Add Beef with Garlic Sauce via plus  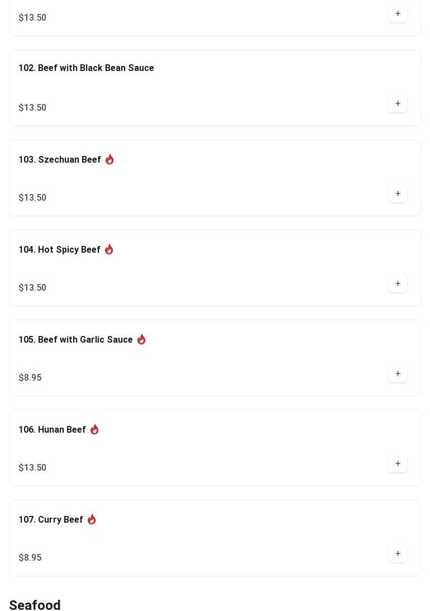pyautogui.click(x=398, y=373)
